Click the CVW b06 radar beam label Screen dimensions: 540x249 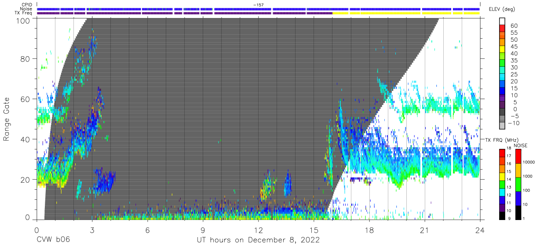pyautogui.click(x=53, y=240)
